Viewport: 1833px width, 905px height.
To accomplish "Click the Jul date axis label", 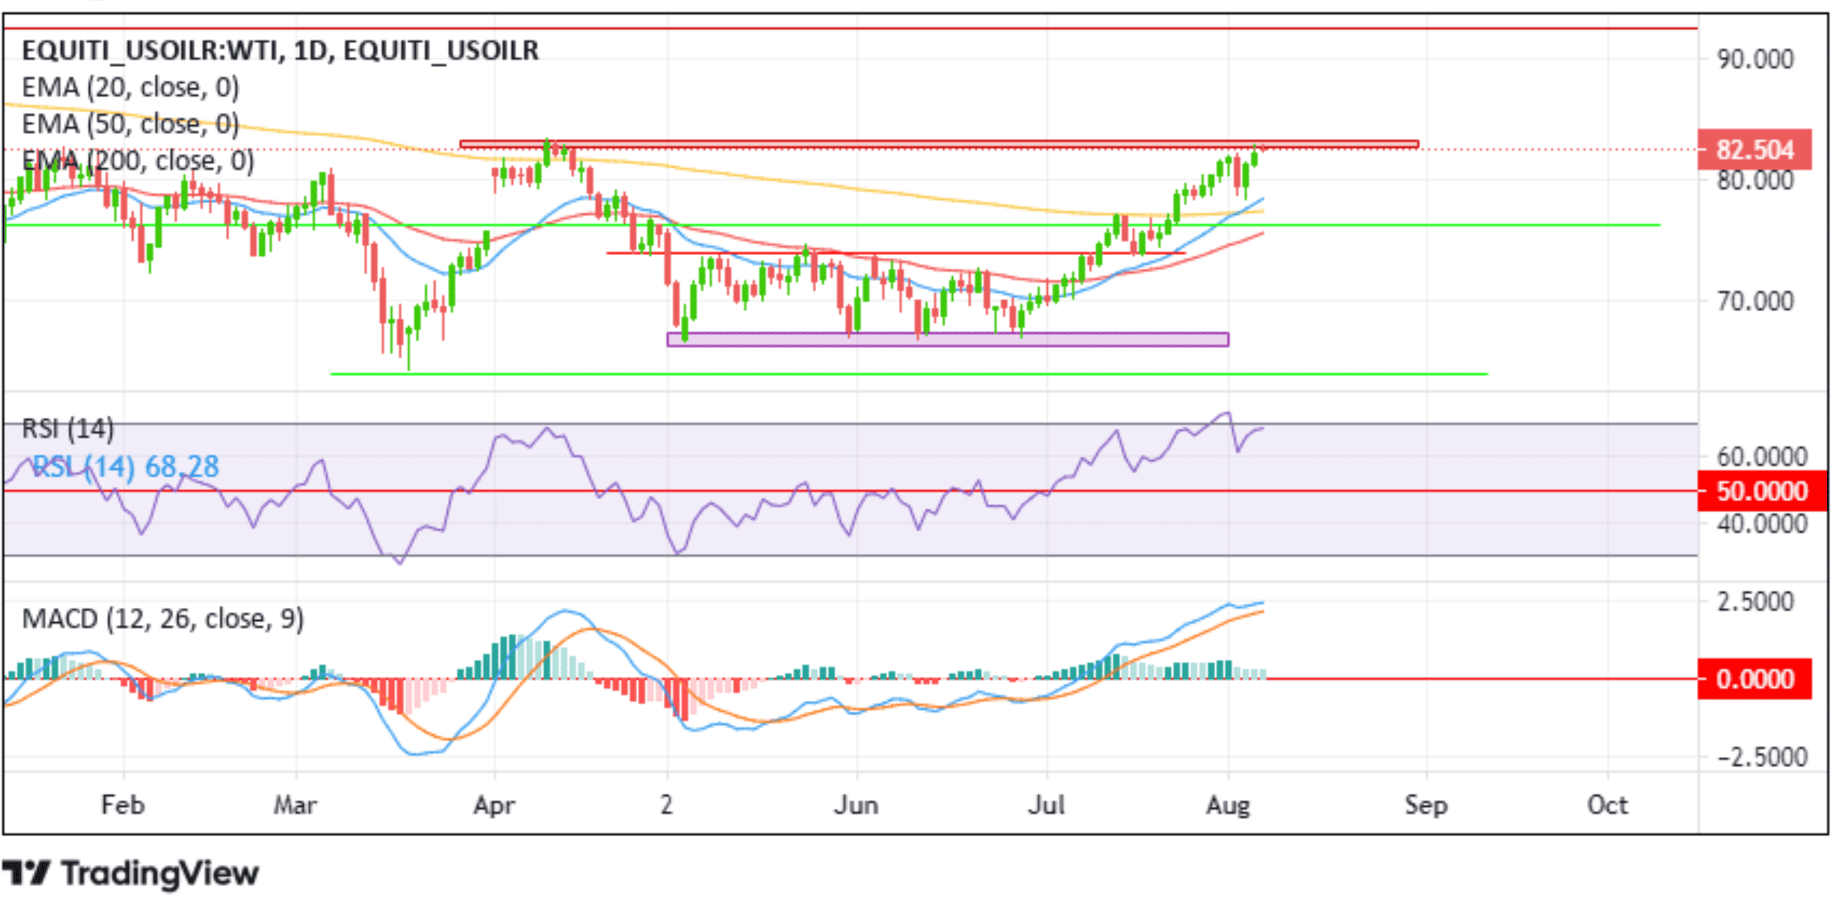I will click(1046, 805).
